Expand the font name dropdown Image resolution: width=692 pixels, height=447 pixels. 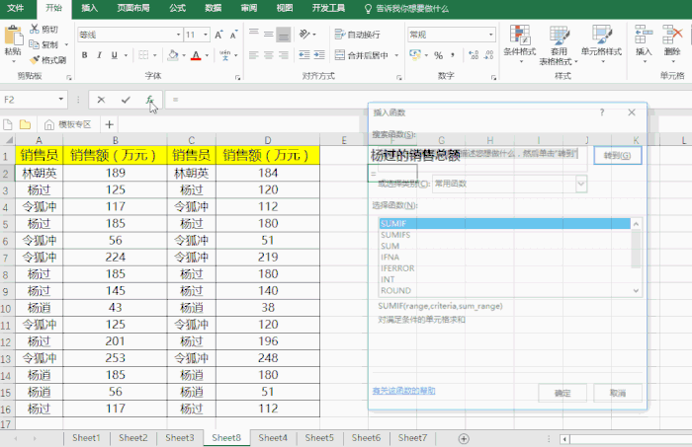click(x=179, y=35)
